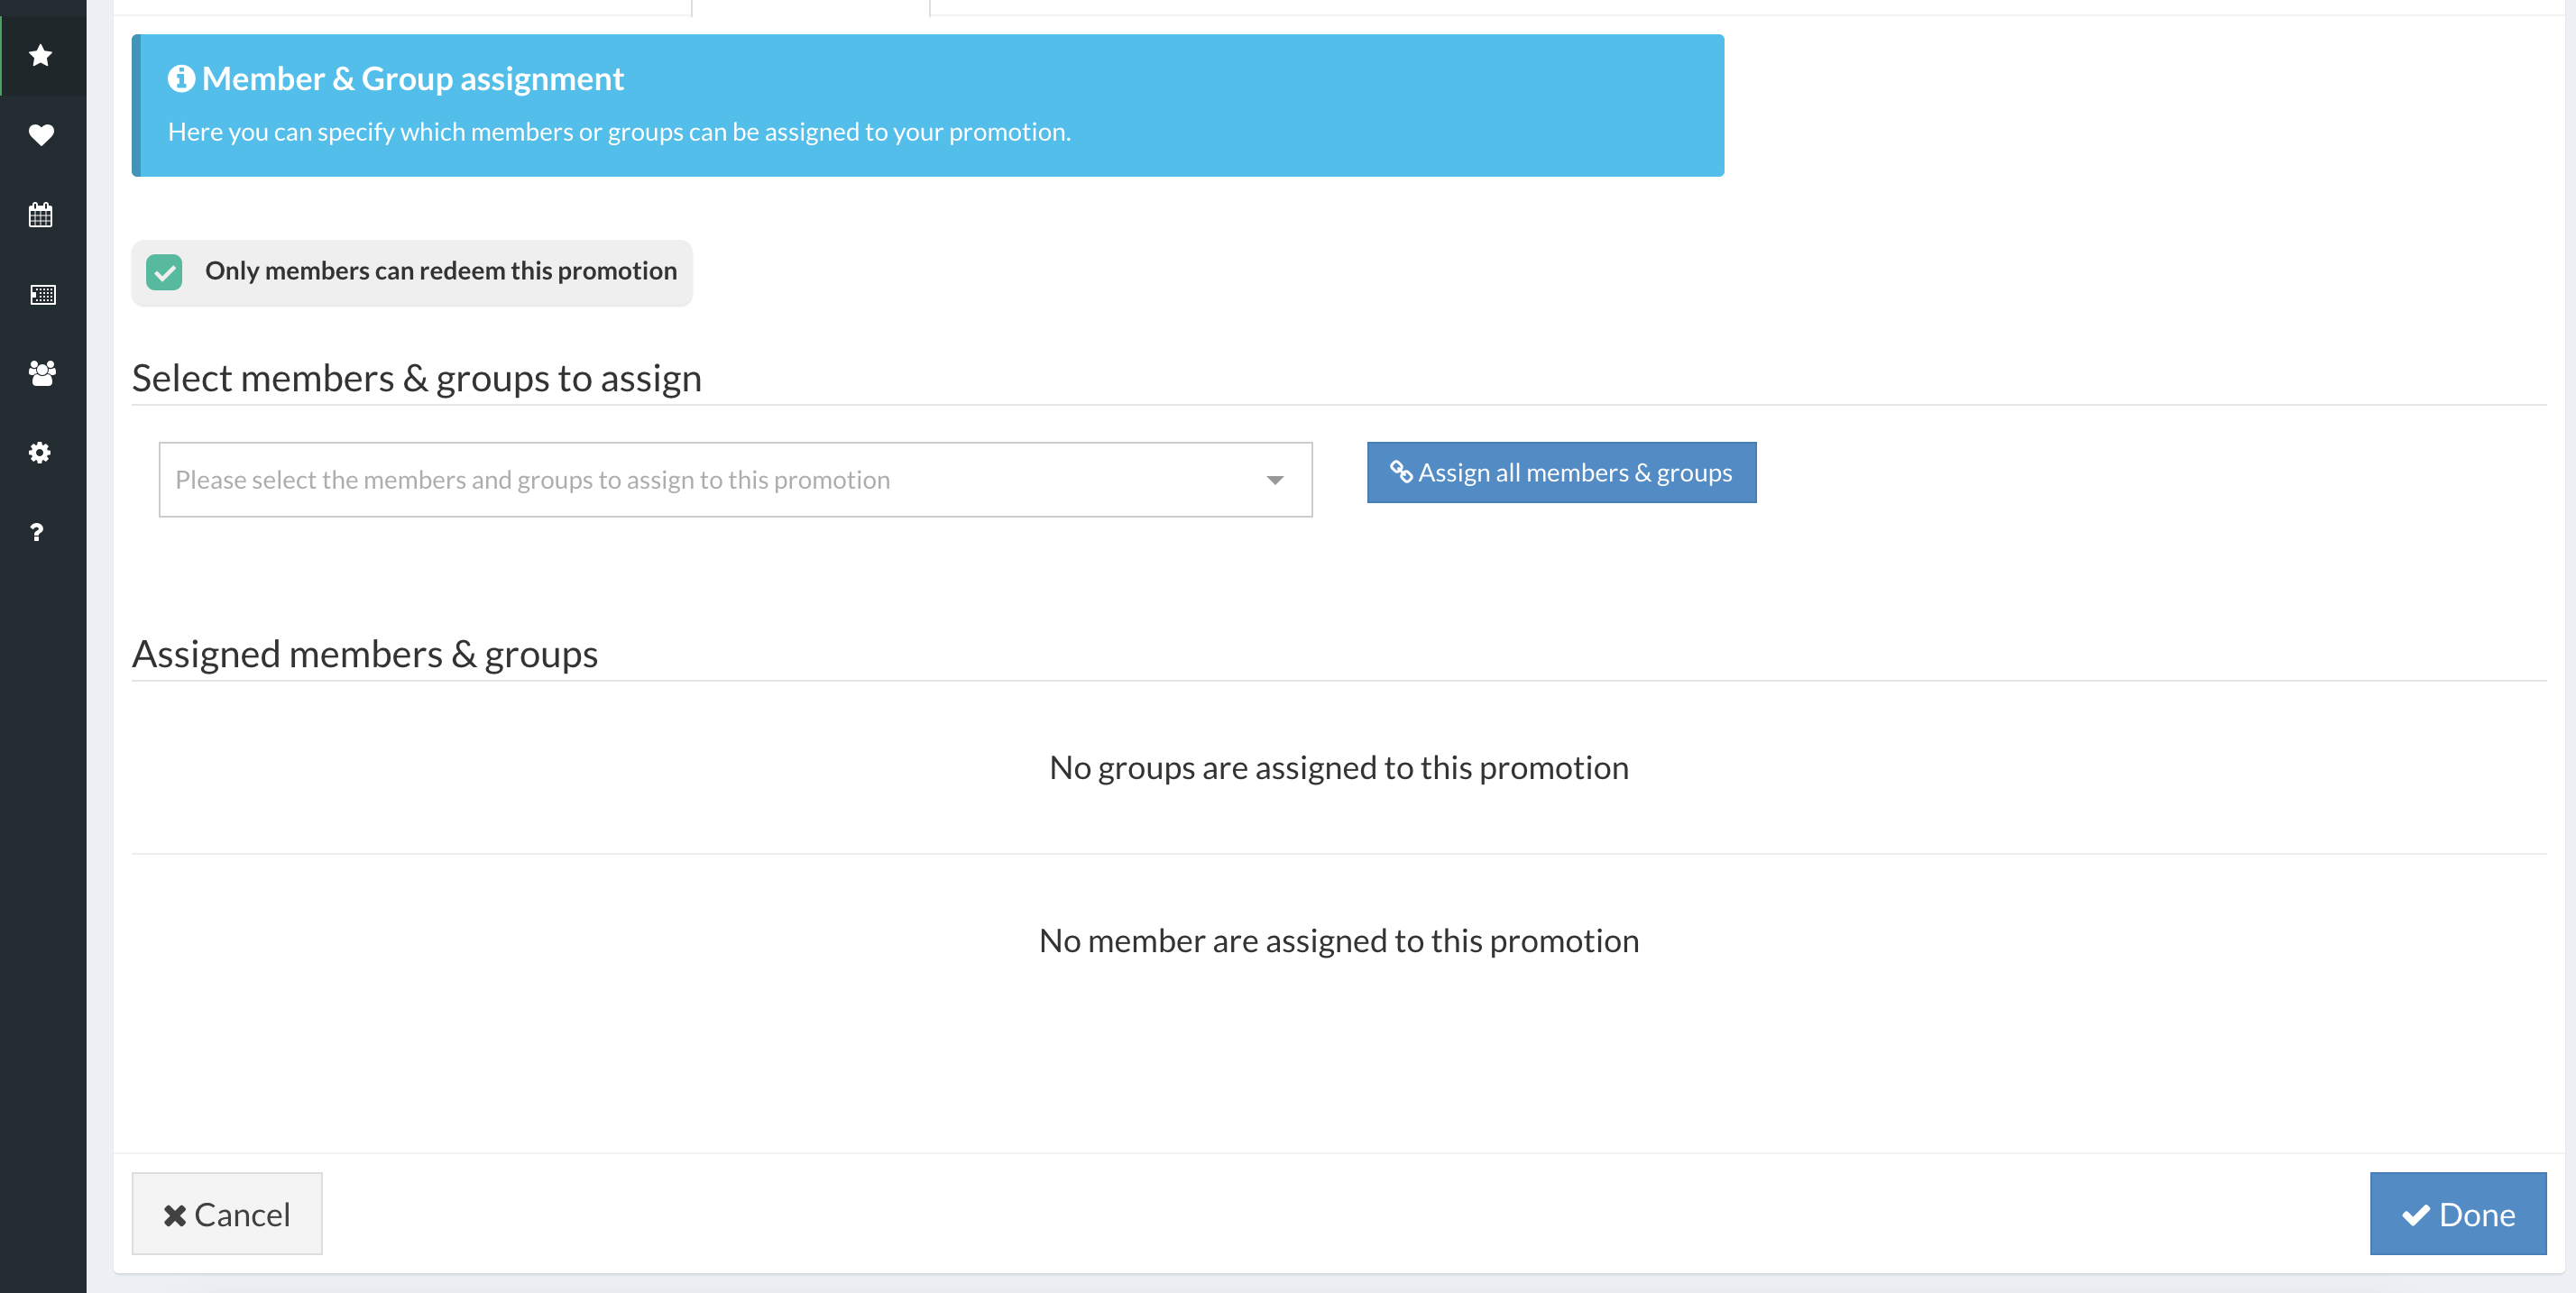Image resolution: width=2576 pixels, height=1293 pixels.
Task: Click the members and groups select field
Action: click(700, 480)
